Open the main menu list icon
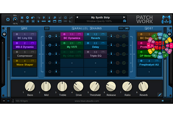This screenshot has width=173, height=117. 22,18
